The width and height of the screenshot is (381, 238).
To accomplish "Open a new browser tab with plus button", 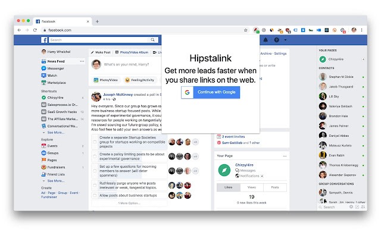I will (97, 21).
